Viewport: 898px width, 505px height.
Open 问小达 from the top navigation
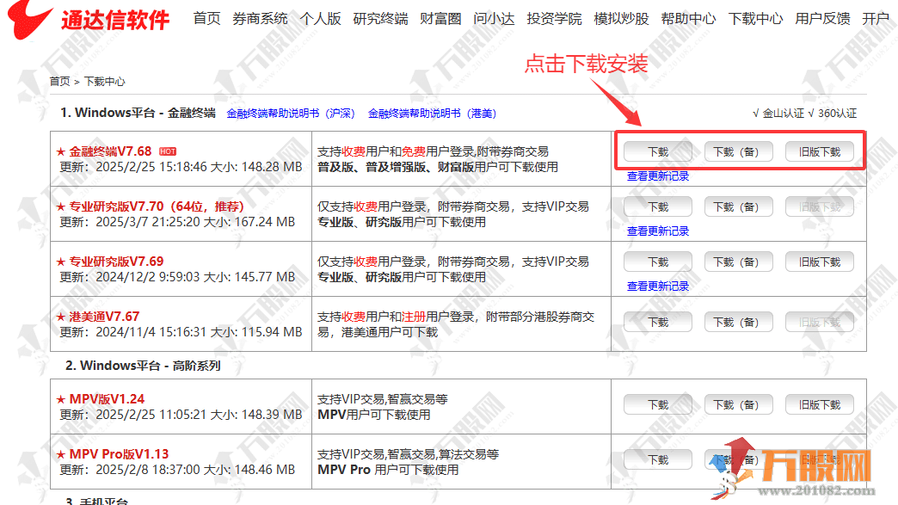(x=494, y=19)
